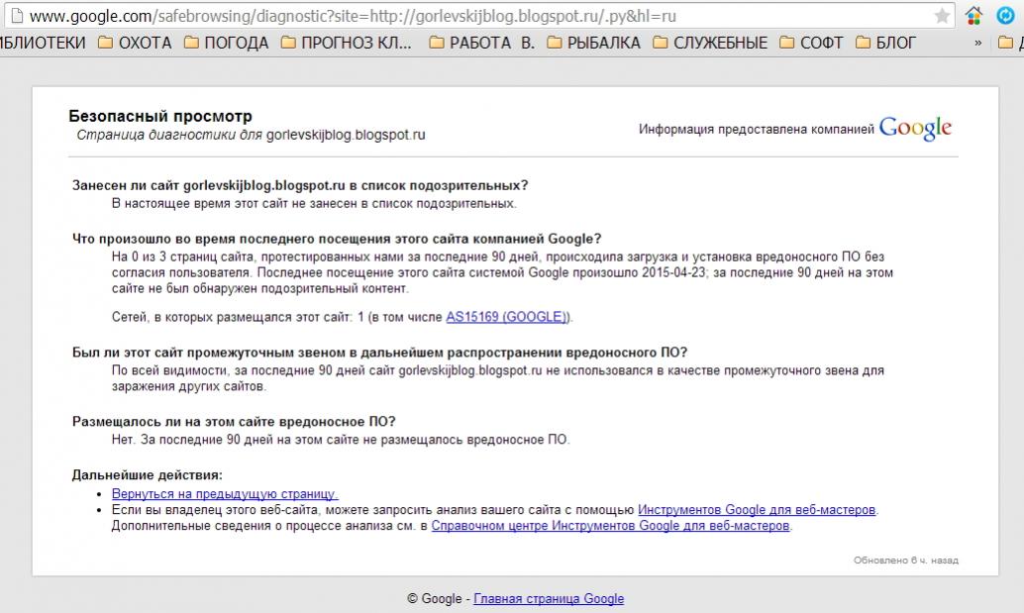Click the page icon before the URL
The image size is (1024, 613).
click(x=15, y=17)
